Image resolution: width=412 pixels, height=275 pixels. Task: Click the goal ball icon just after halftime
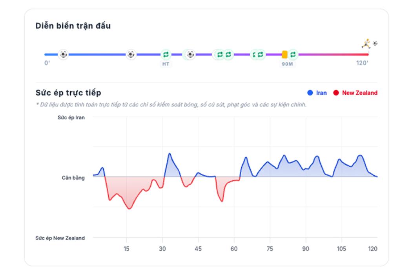[x=190, y=55]
